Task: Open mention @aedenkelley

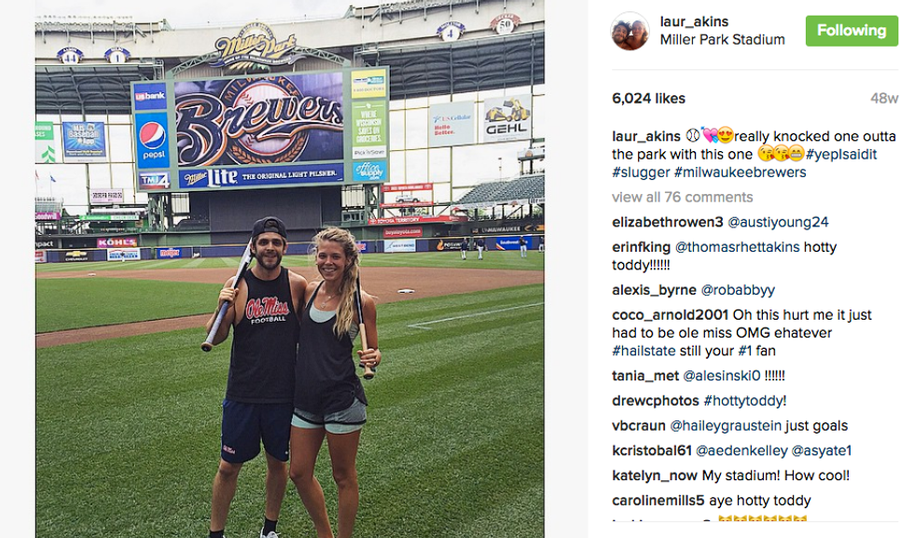Action: coord(741,450)
